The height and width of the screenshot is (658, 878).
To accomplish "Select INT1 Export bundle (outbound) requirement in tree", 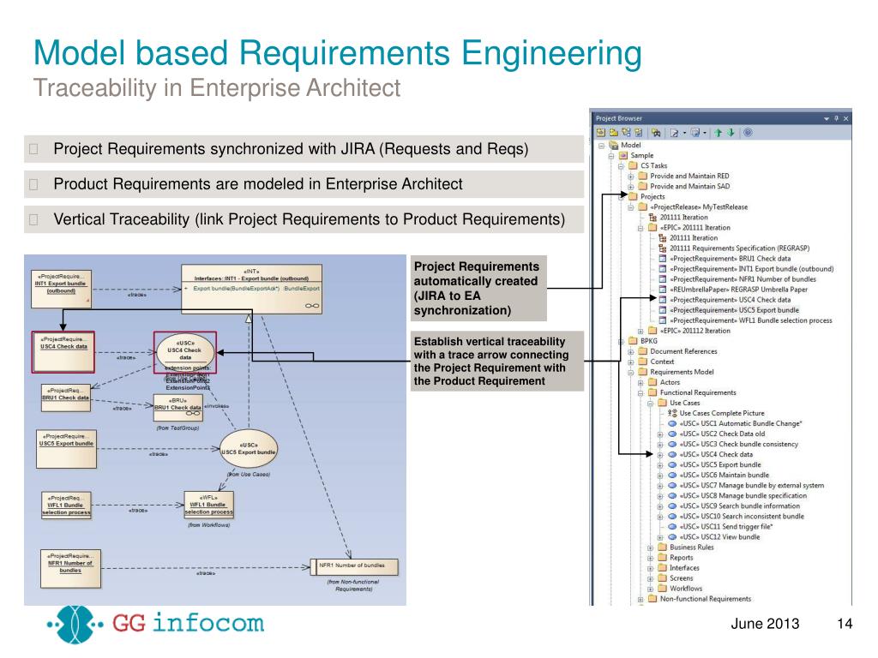I will pos(751,269).
